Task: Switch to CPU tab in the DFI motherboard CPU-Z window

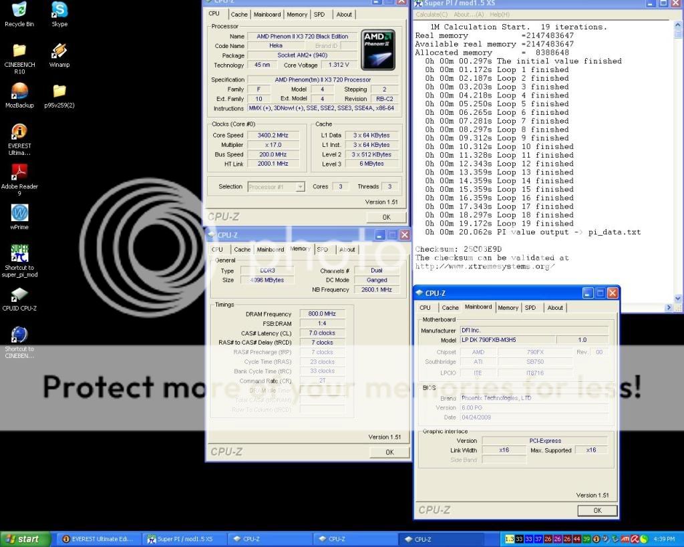Action: (425, 307)
